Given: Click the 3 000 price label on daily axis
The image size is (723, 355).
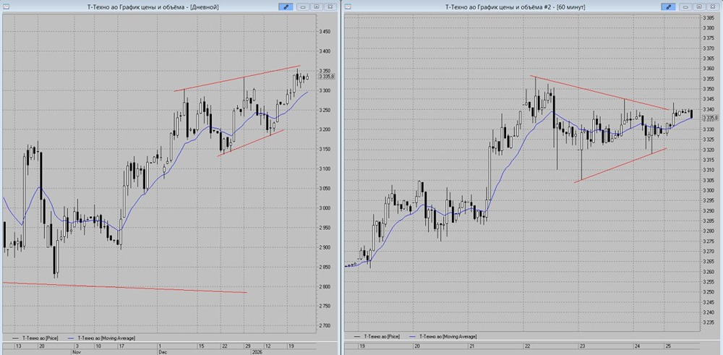Looking at the screenshot, I should (x=325, y=208).
